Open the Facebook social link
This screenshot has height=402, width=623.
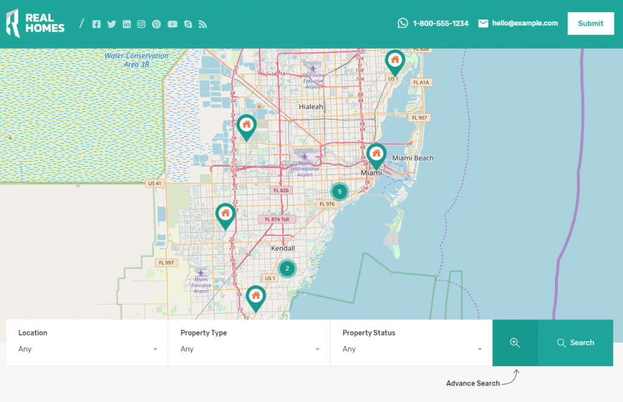tap(97, 24)
